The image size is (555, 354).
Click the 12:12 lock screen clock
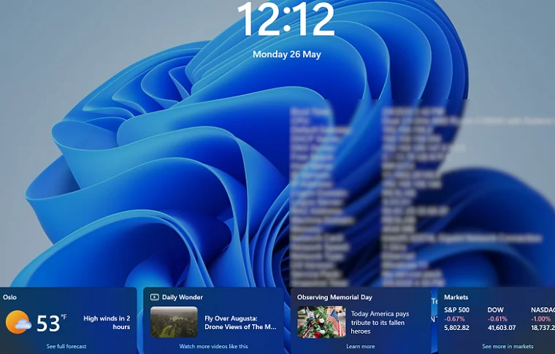[286, 20]
